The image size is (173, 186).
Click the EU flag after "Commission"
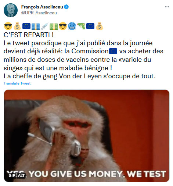coord(113,51)
